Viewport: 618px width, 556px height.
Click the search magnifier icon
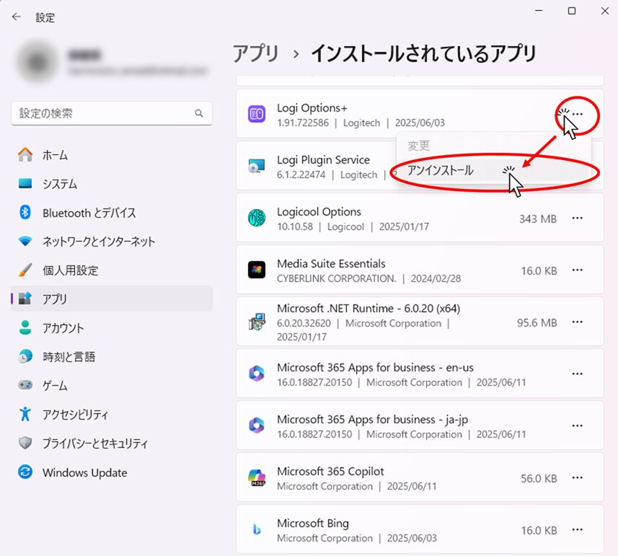(199, 113)
